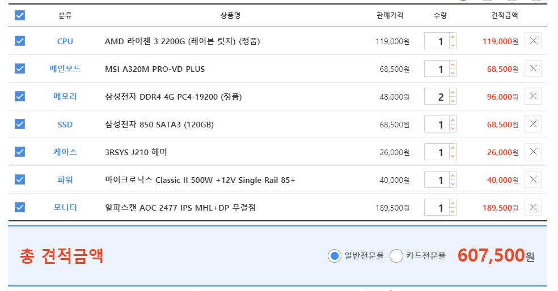Increase CPU quantity with the up arrow

453,37
